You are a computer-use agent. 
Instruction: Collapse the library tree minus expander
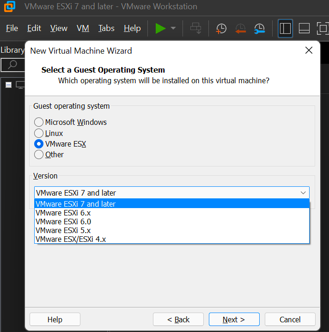point(8,85)
